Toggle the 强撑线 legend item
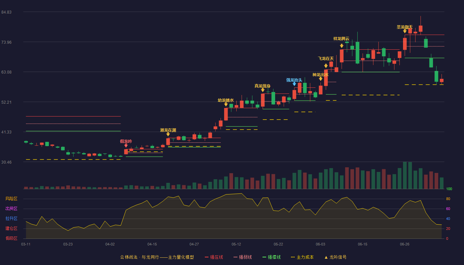This screenshot has height=265, width=464. [271, 257]
